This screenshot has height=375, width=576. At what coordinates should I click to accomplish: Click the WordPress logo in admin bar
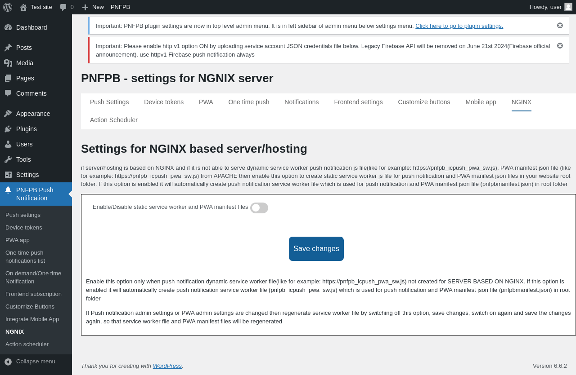(x=8, y=7)
